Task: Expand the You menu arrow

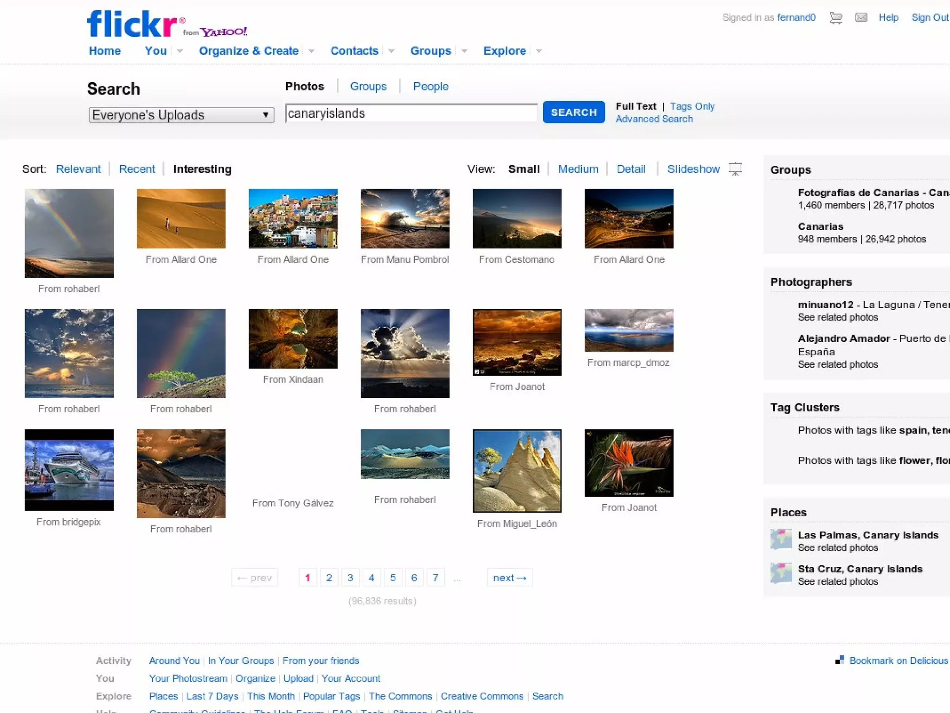Action: tap(180, 51)
